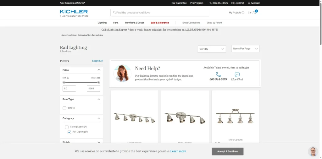The image size is (322, 159).
Task: Click the Our Guarantee link
Action: coord(179,3)
